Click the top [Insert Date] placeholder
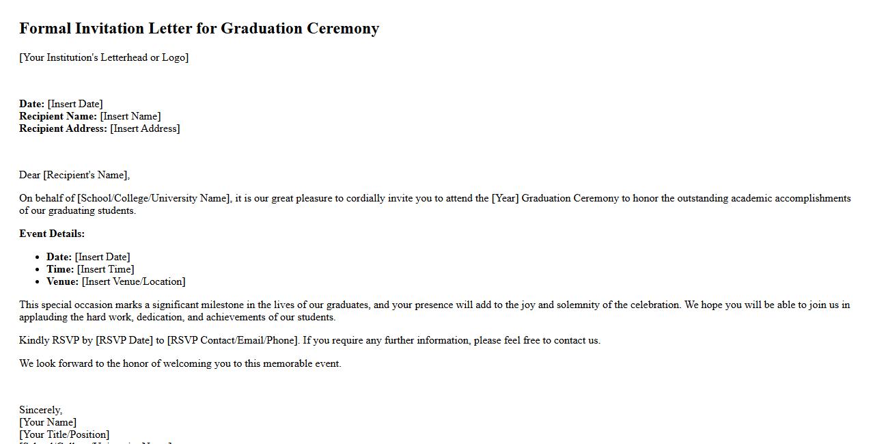Image resolution: width=873 pixels, height=444 pixels. [75, 104]
